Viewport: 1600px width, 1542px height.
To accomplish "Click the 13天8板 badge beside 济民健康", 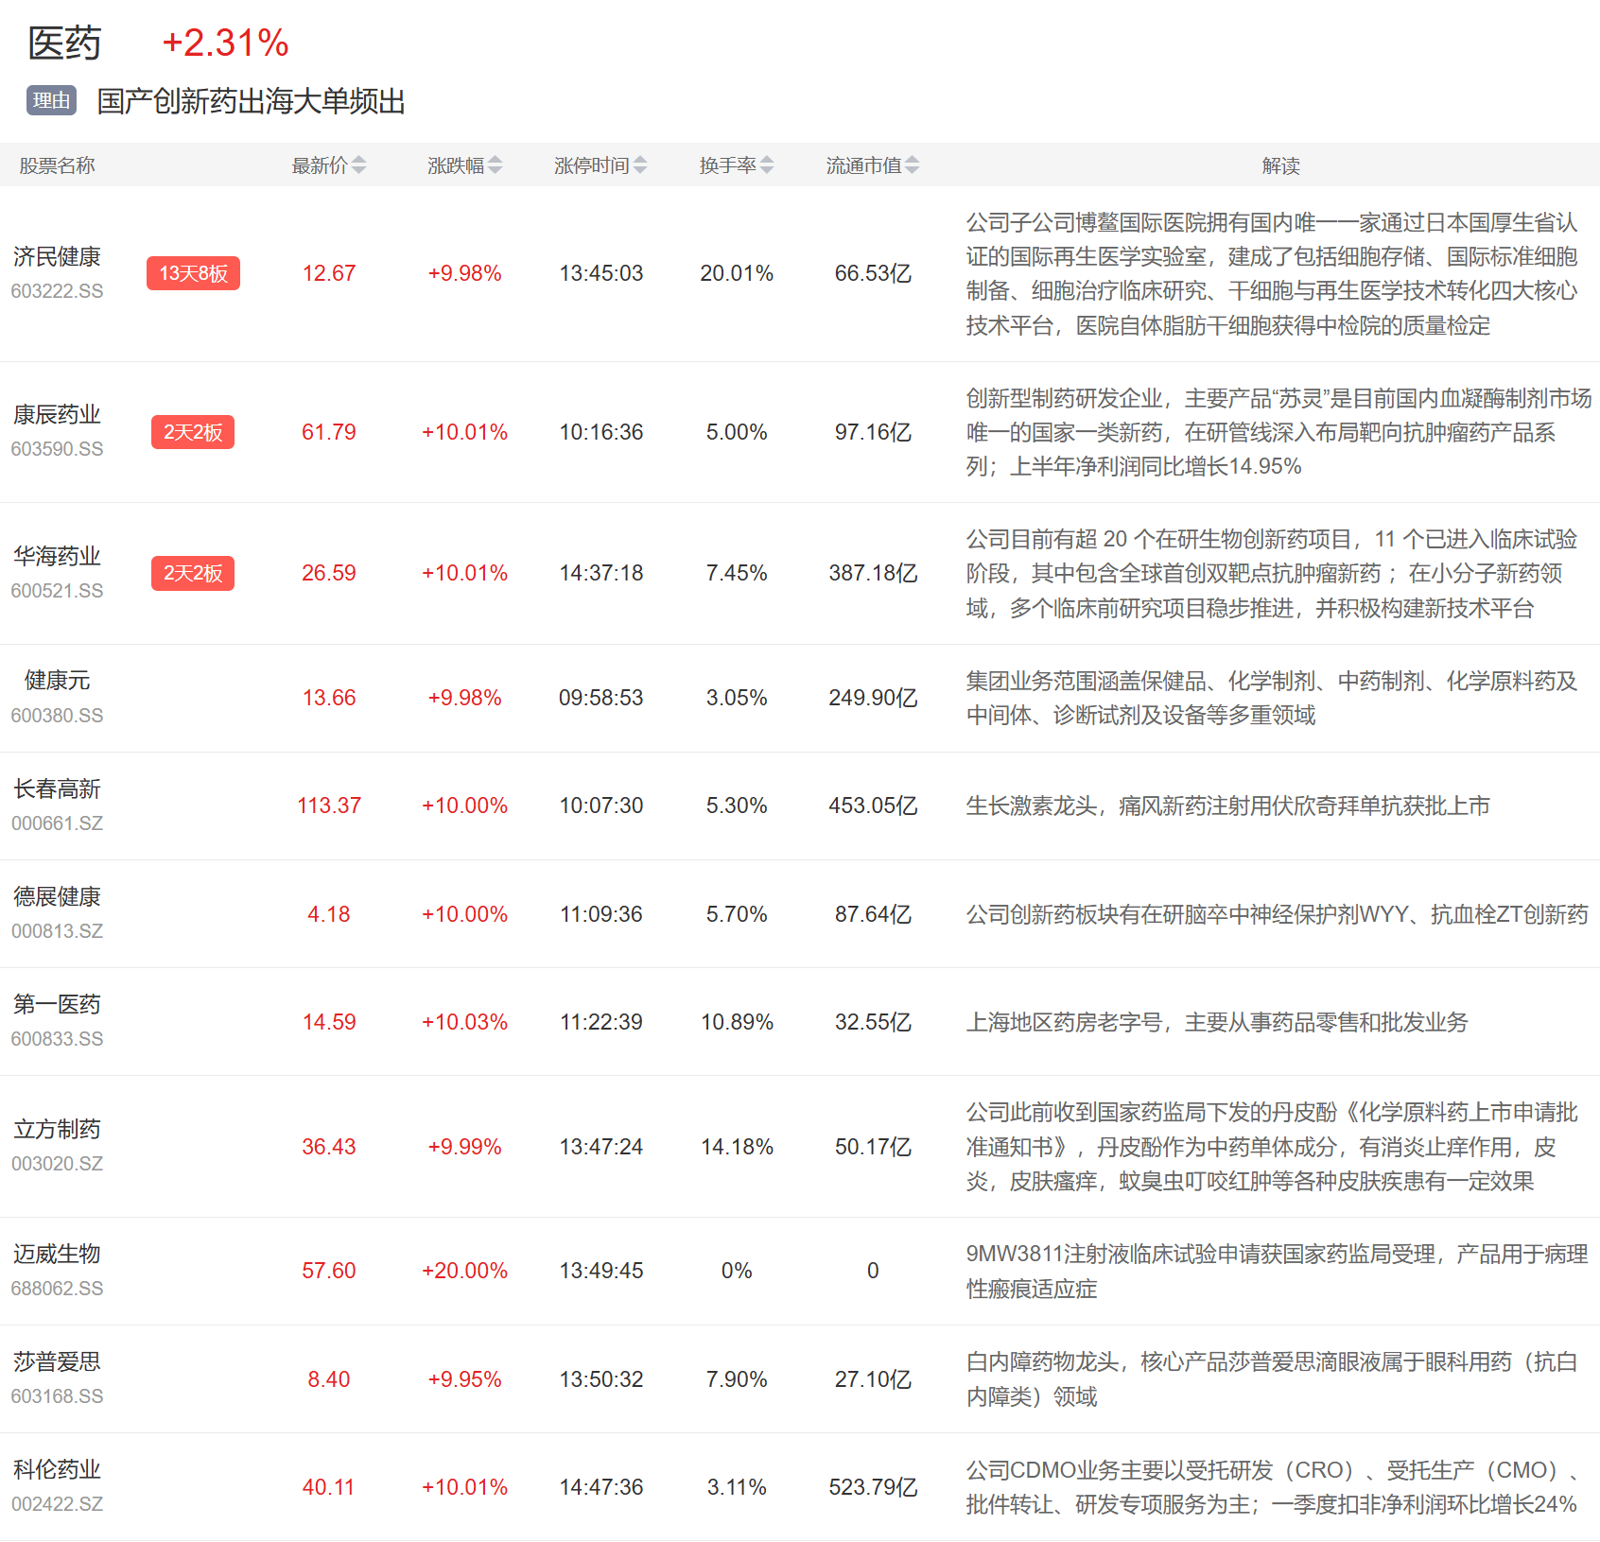I will click(x=193, y=272).
